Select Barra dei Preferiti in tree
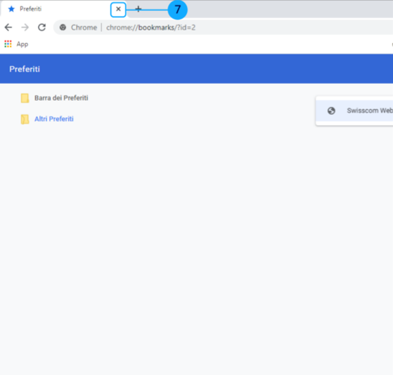This screenshot has height=375, width=393. click(x=61, y=98)
